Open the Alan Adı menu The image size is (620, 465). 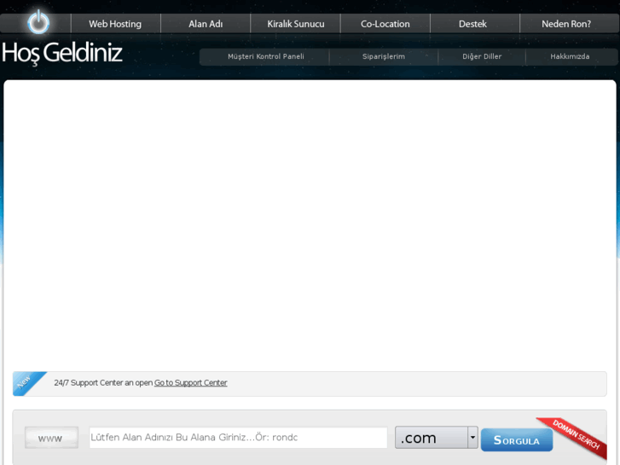[206, 24]
